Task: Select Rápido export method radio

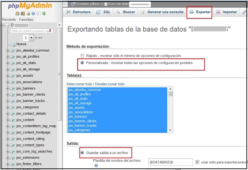Action: tap(82, 56)
